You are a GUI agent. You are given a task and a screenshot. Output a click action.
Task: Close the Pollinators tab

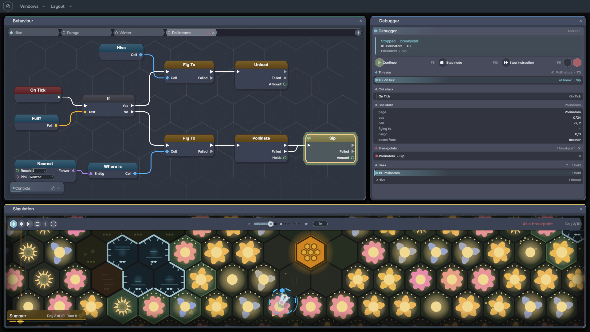(x=213, y=33)
